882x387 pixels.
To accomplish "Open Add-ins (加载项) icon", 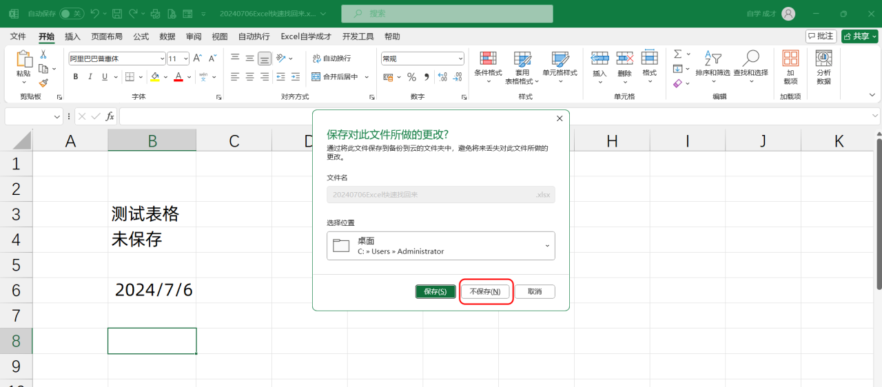I will tap(790, 67).
